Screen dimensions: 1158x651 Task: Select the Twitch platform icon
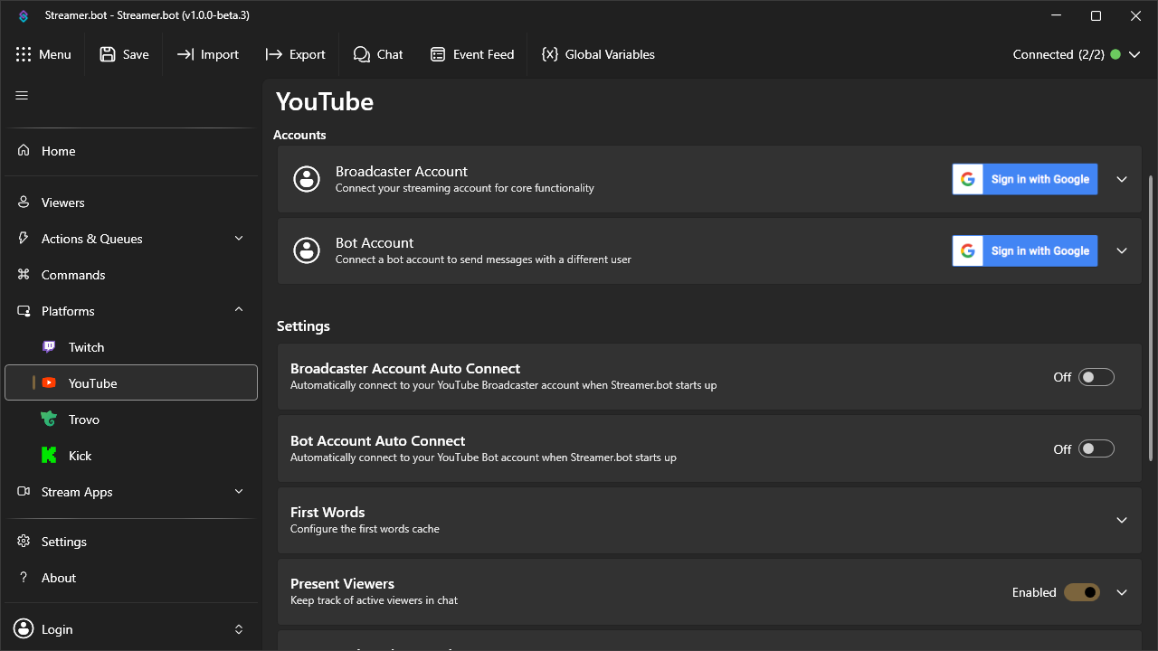click(49, 346)
